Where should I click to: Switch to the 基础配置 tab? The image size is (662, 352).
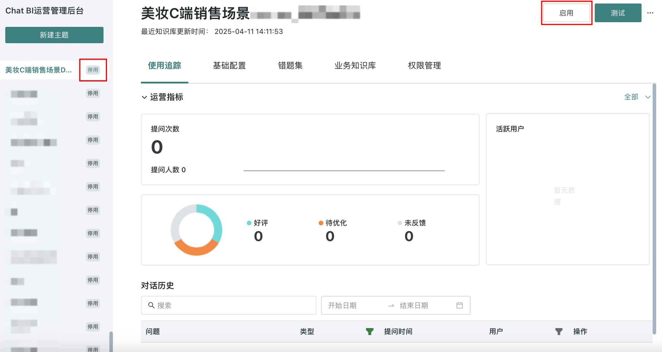(x=229, y=65)
